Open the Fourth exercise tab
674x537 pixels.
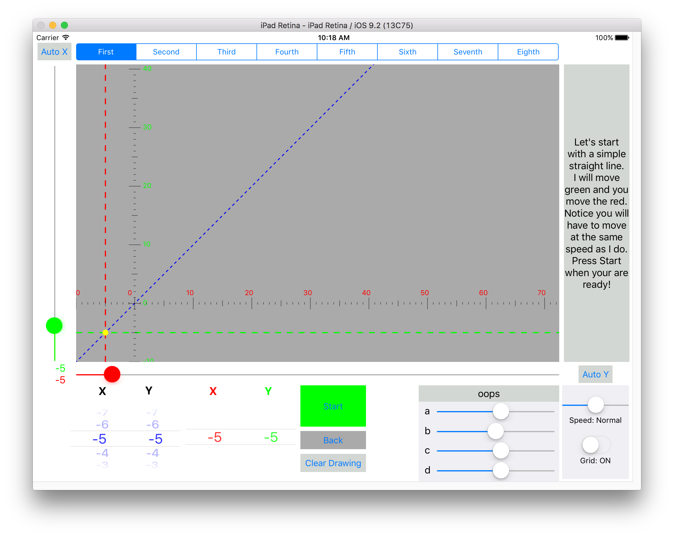pyautogui.click(x=287, y=52)
